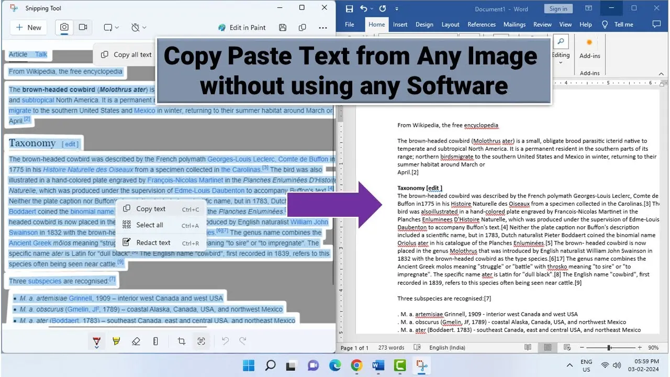Switch Snipping Tool to video record mode
The width and height of the screenshot is (670, 377).
(83, 28)
